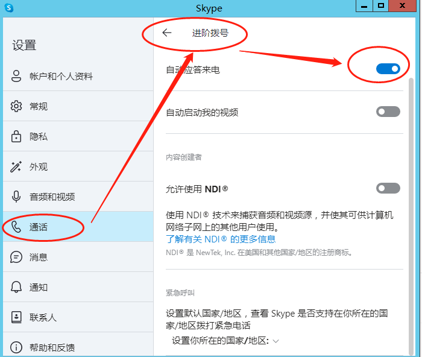Screen dimensions: 422x357
Task: Click the magic wand icon beside 外观
Action: 16,166
